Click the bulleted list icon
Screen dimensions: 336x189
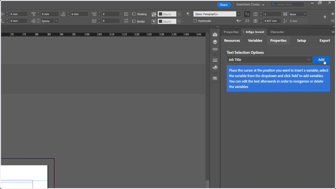126,14
